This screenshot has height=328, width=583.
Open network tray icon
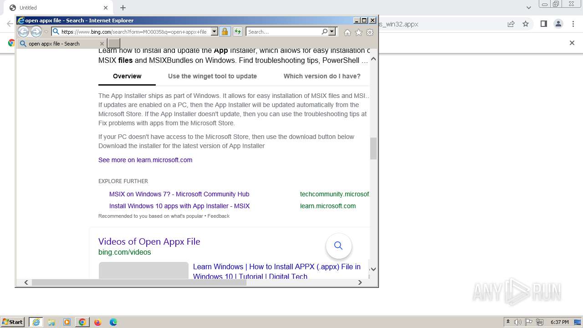[540, 322]
